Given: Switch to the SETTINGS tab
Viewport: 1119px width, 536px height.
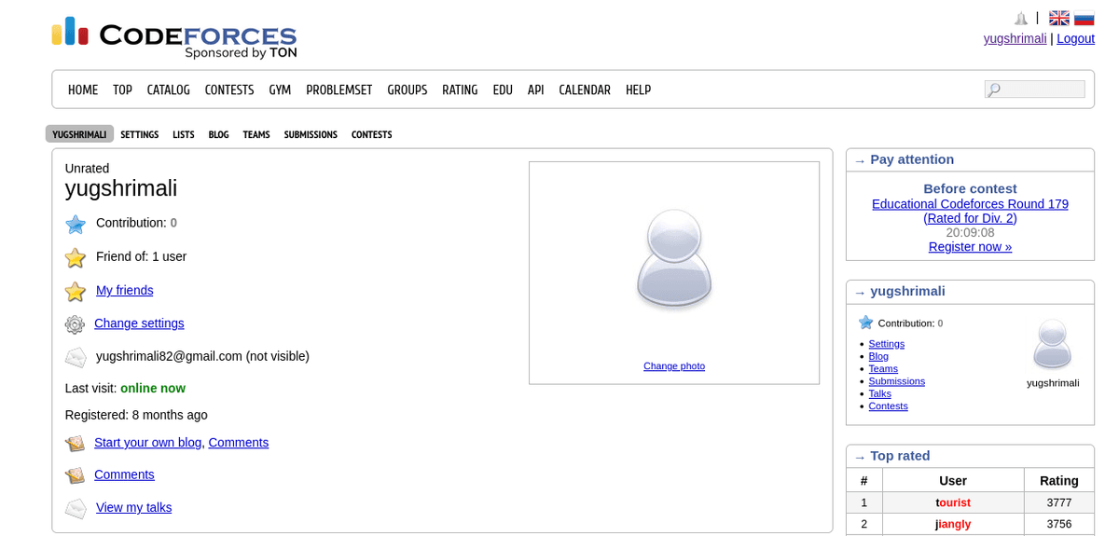Looking at the screenshot, I should click(140, 134).
